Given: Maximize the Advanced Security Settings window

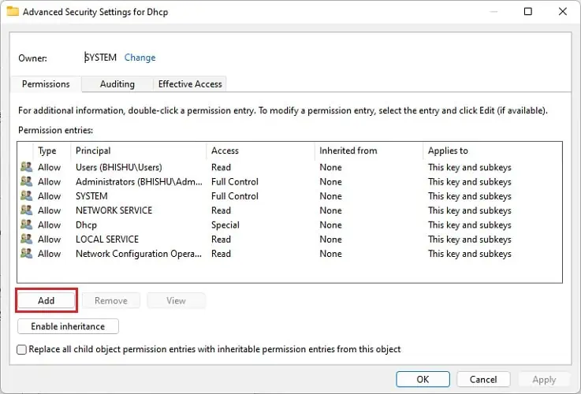Looking at the screenshot, I should point(527,12).
